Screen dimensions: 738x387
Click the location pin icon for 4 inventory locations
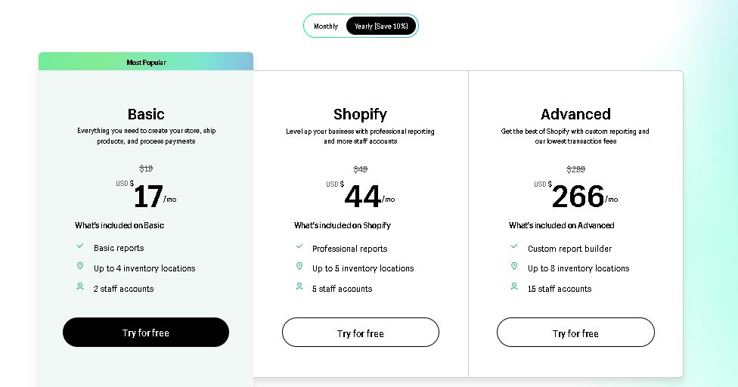pyautogui.click(x=80, y=266)
